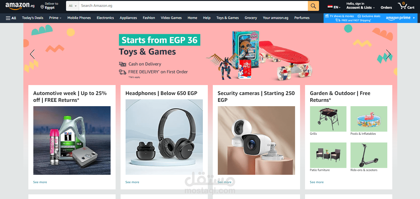The height and width of the screenshot is (199, 420).
Task: Open Today's Deals in navigation bar
Action: [33, 18]
